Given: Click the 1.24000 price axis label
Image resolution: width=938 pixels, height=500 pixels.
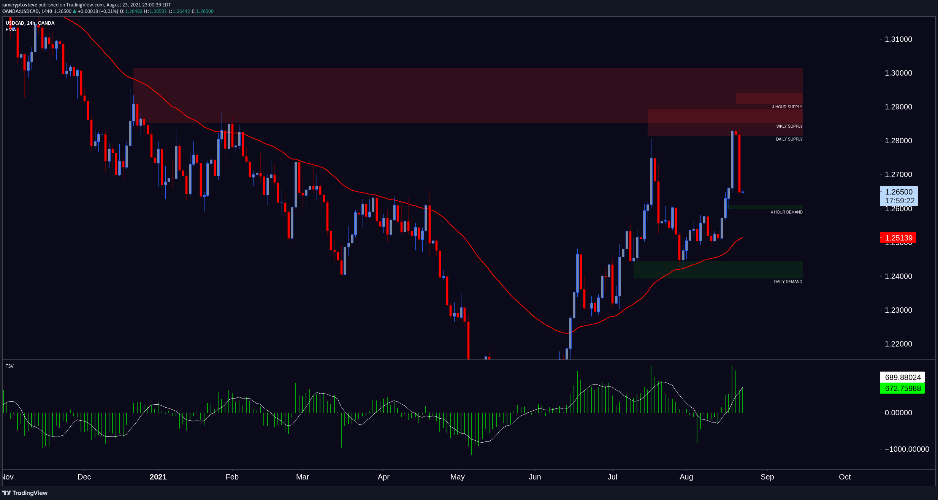Looking at the screenshot, I should coord(898,276).
